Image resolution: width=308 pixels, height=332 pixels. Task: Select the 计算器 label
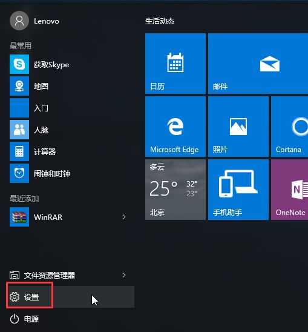point(45,152)
